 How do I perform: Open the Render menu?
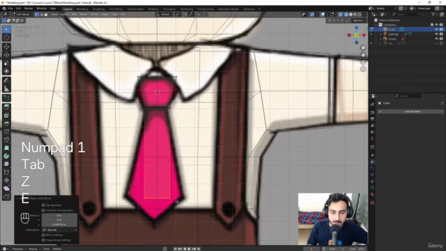[x=29, y=8]
